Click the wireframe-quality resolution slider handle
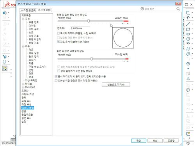The image size is (195, 146). (92, 59)
